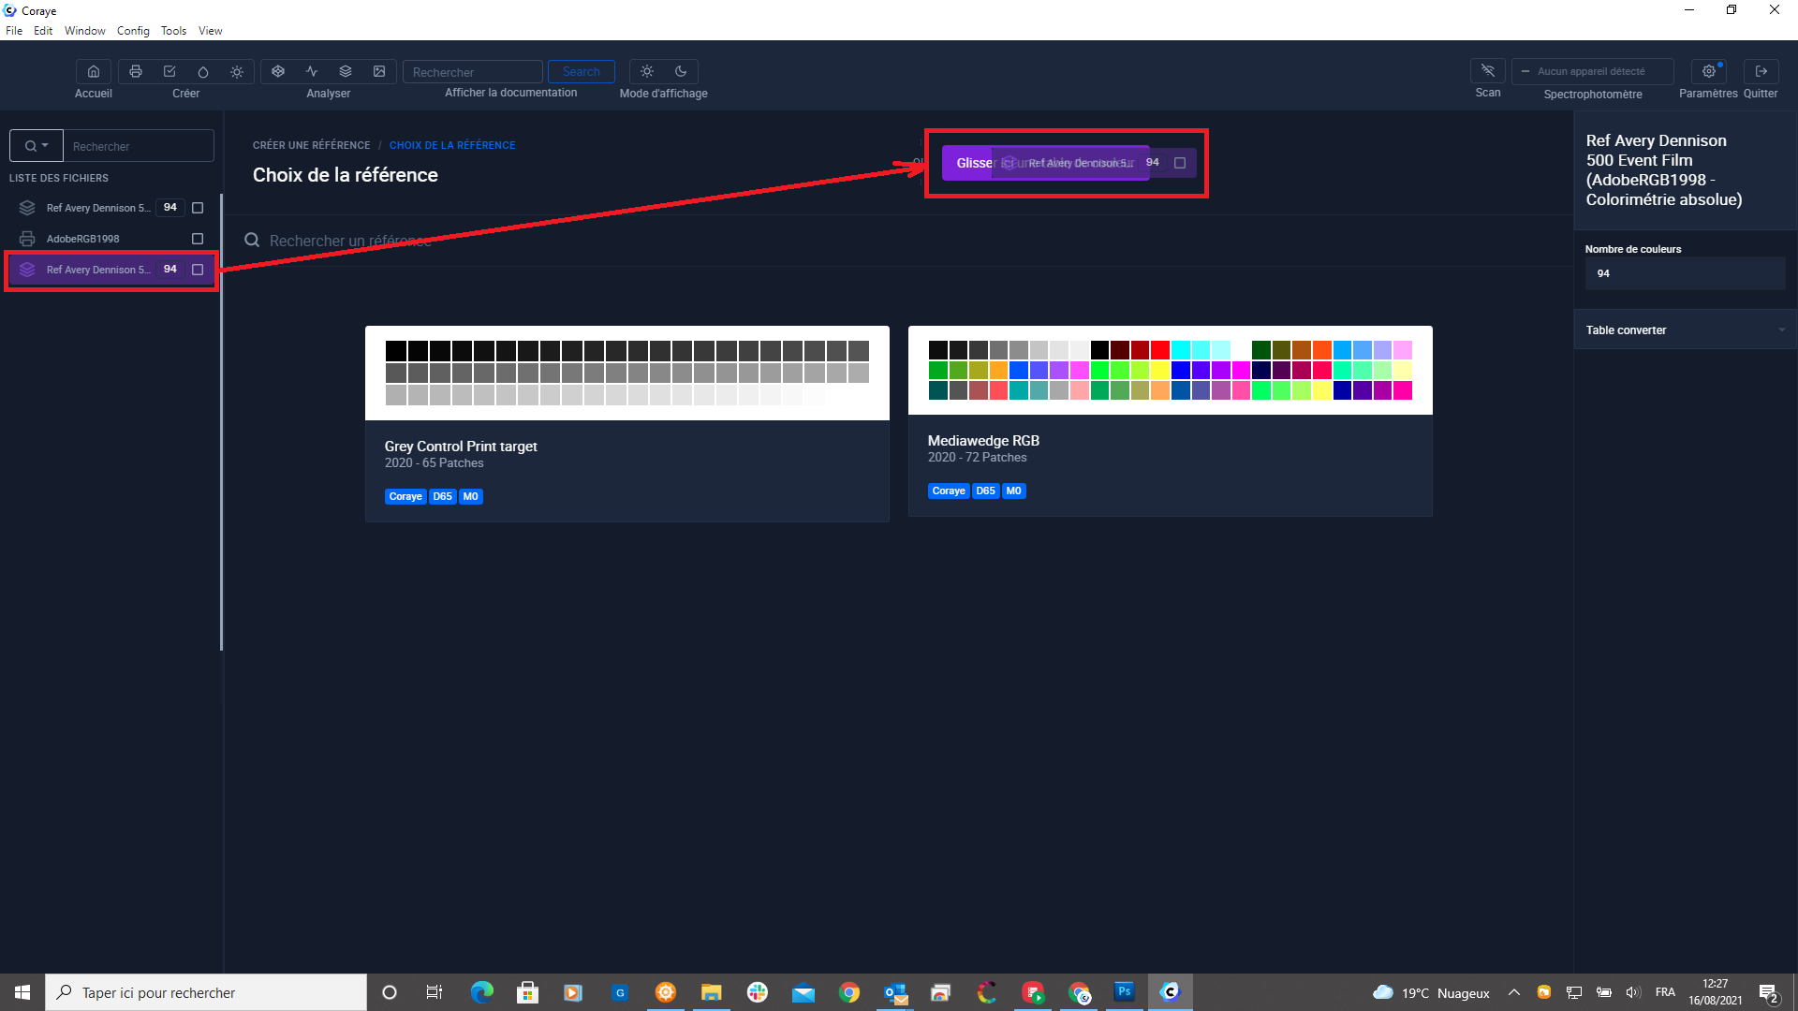Open notification center icon in tray
Viewport: 1798px width, 1011px height.
click(1769, 992)
